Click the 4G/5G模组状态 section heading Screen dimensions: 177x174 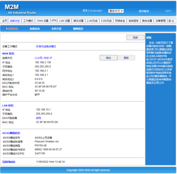pos(11,133)
